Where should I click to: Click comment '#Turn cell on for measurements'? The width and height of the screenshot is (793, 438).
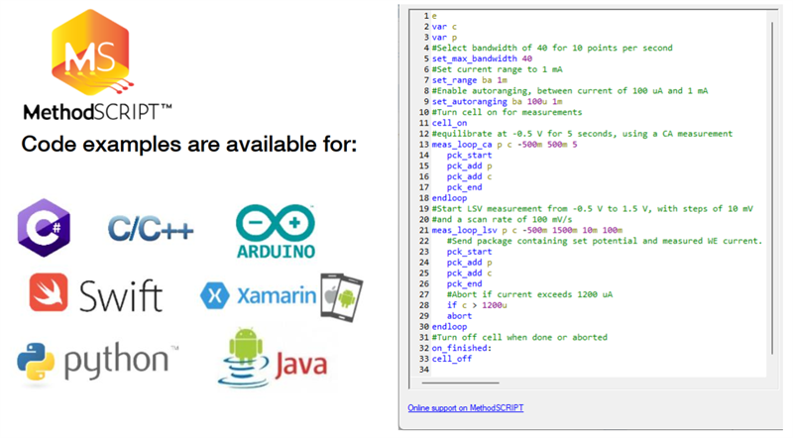pyautogui.click(x=507, y=112)
